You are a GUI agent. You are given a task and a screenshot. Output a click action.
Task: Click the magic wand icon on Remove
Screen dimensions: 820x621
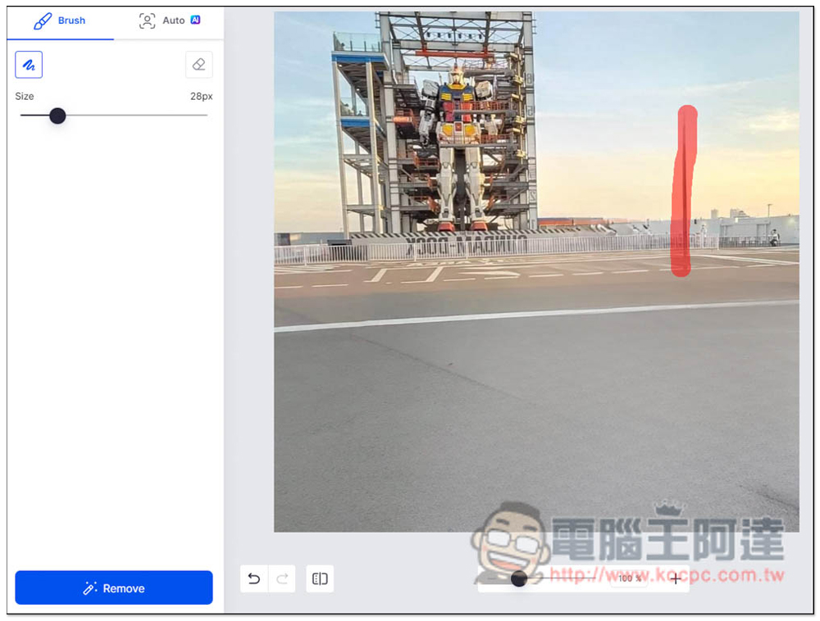pyautogui.click(x=90, y=588)
